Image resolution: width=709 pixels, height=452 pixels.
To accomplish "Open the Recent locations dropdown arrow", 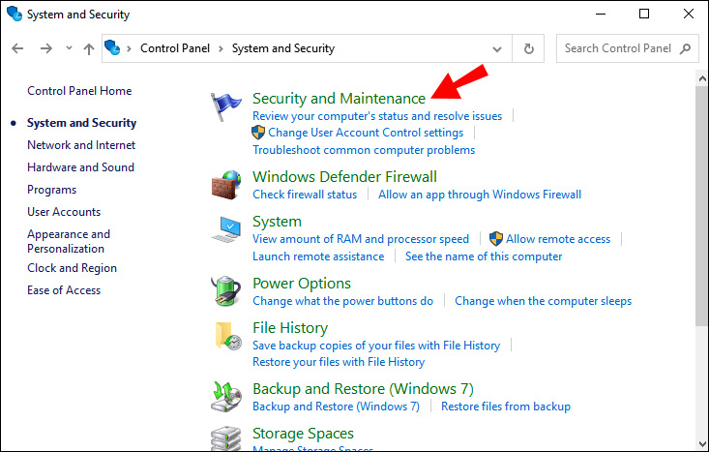I will tap(69, 48).
